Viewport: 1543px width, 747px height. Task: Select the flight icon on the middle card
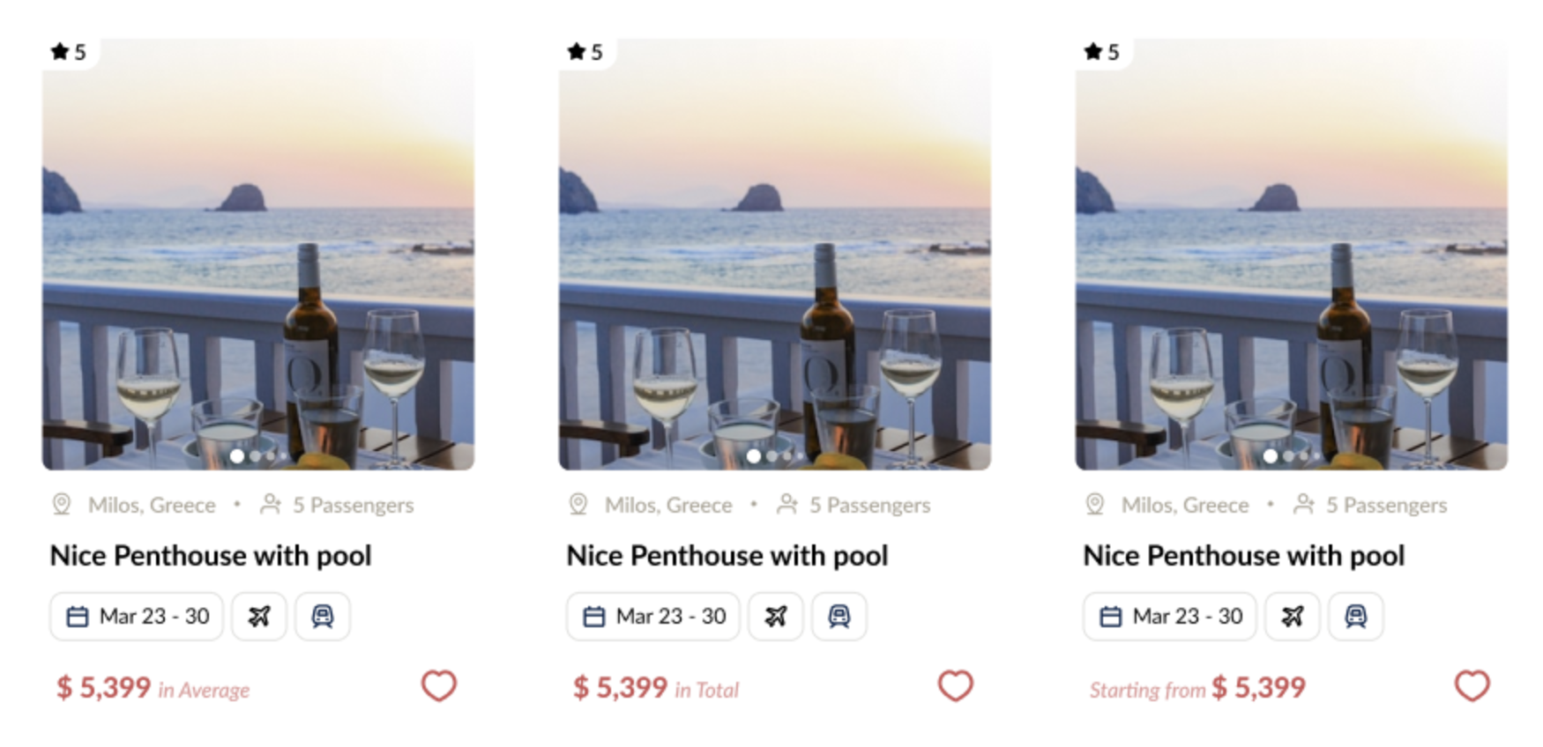pos(776,616)
